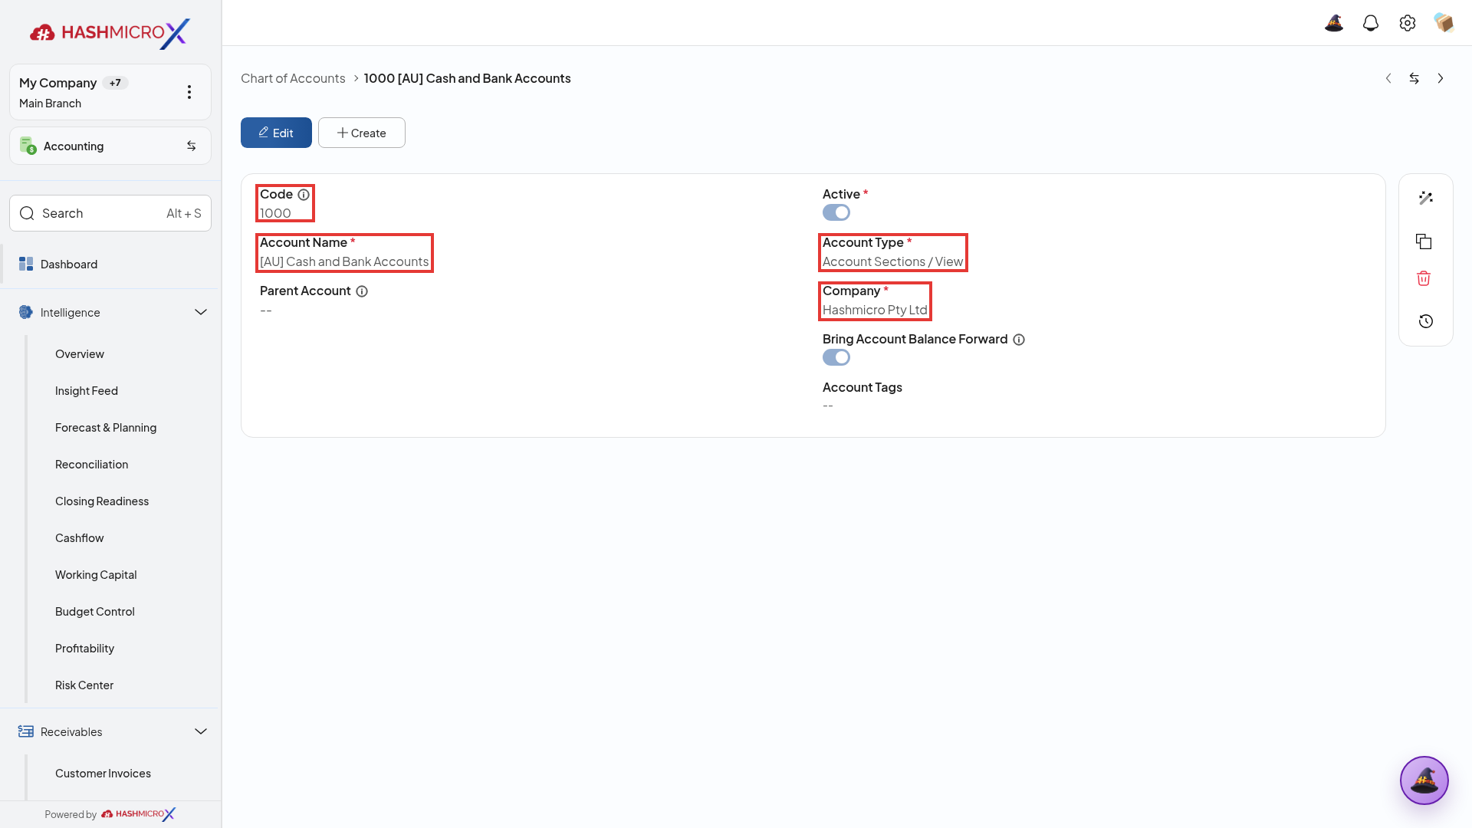This screenshot has width=1472, height=828.
Task: Open Forecast & Planning menu item
Action: coord(106,427)
